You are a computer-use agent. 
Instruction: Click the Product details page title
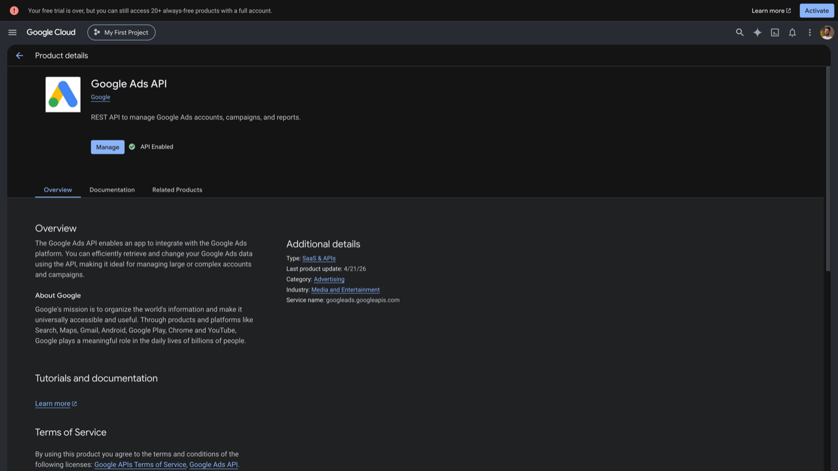point(62,56)
